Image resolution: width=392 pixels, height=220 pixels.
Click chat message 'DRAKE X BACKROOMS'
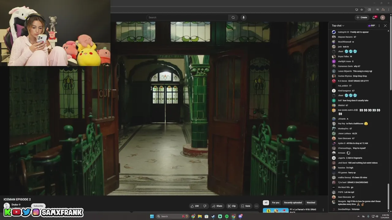point(358,182)
